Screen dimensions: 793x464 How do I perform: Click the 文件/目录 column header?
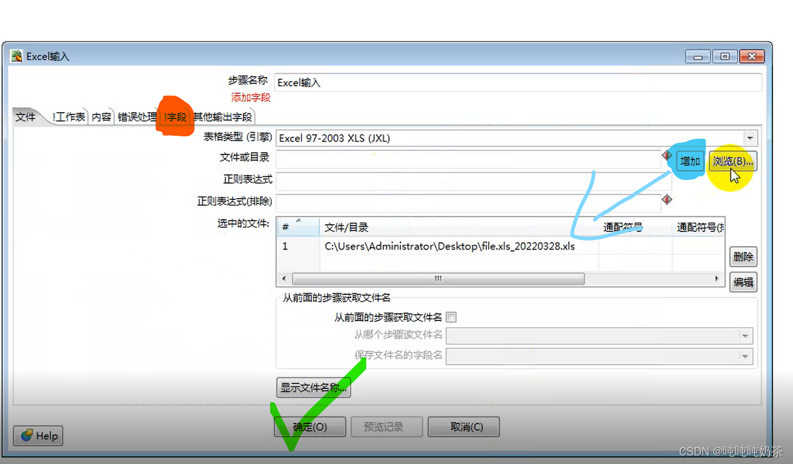459,228
